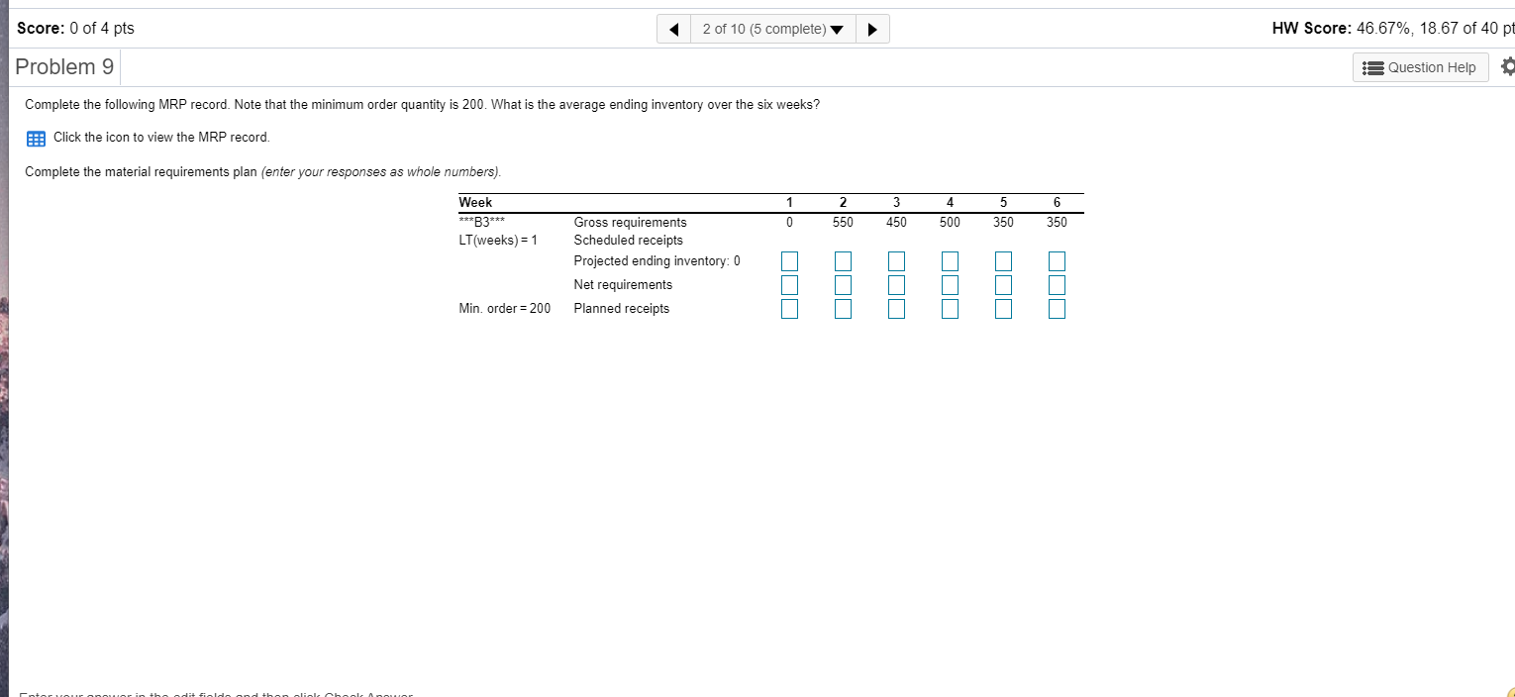1515x697 pixels.
Task: Click week 3 Planned receipts input box
Action: (x=896, y=308)
